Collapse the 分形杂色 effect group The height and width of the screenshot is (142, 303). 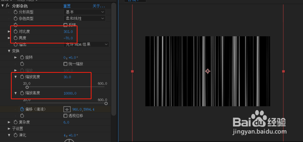2,5
